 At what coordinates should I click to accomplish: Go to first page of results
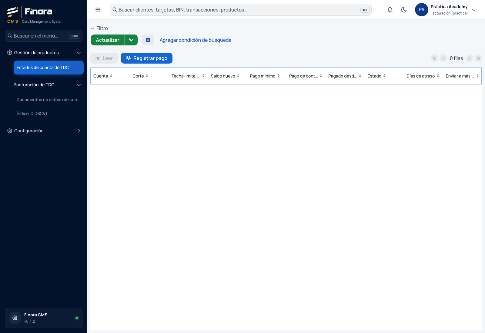click(x=435, y=58)
